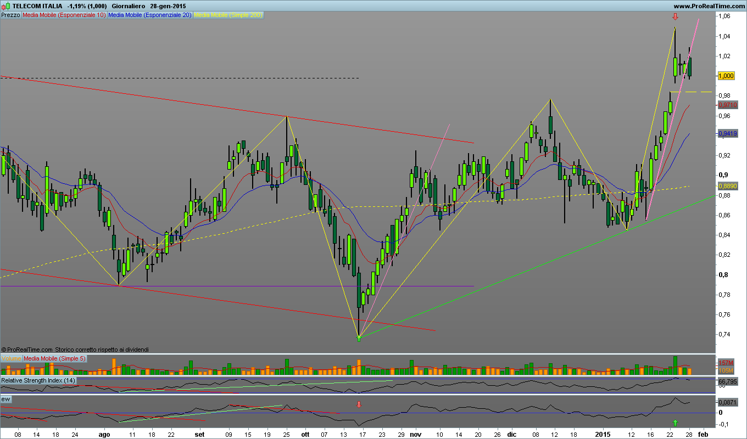Click the 0,9710 red moving average tag
747x439 pixels.
point(727,104)
